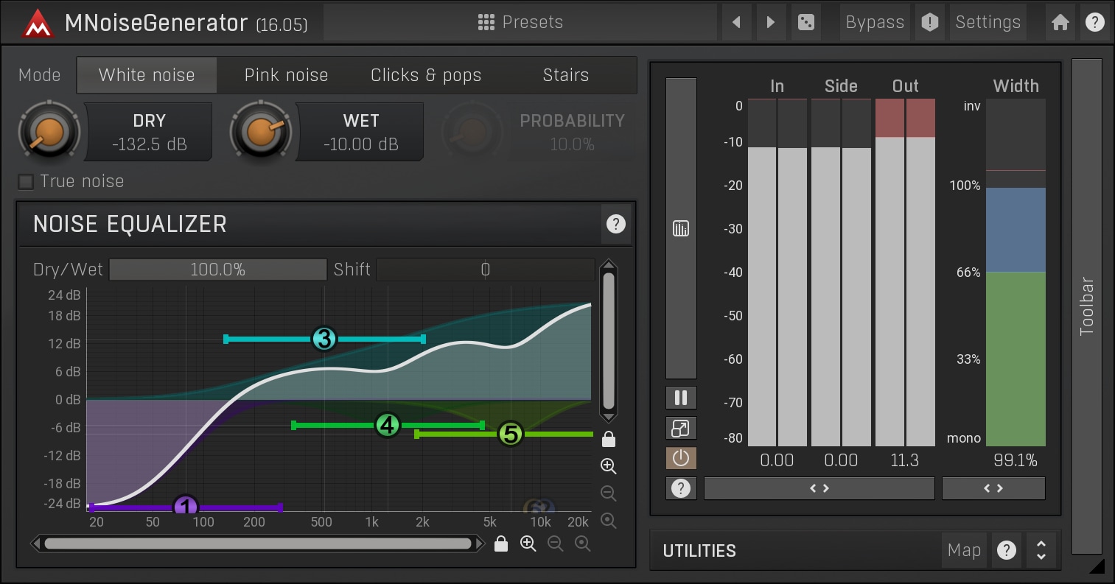Click the 99.1% width readout
The image size is (1115, 584).
[1016, 461]
